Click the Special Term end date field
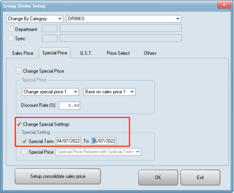The width and height of the screenshot is (234, 193). click(x=104, y=141)
